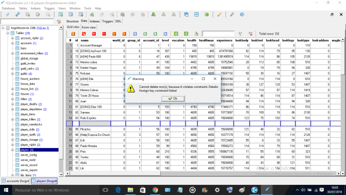Click the 'Account Manager' name cell
Viewport: 346px width, 195px height.
pyautogui.click(x=95, y=45)
